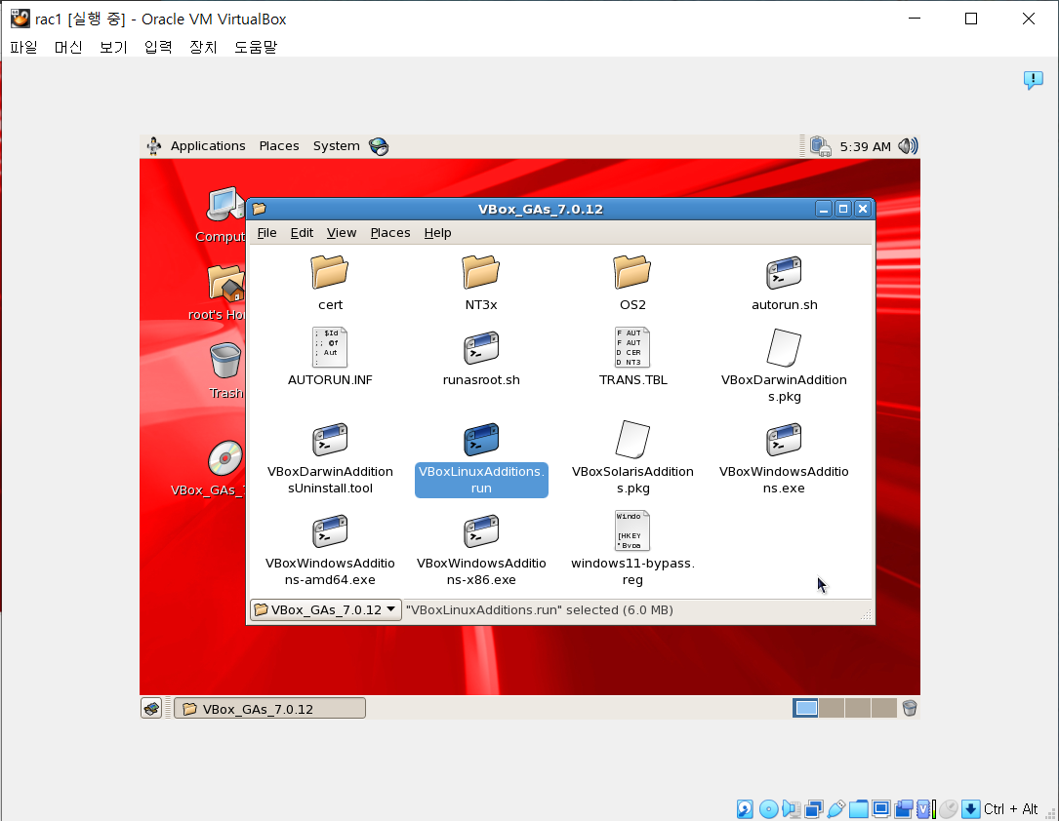Select the VBoxWindowsAdditions-x86.exe icon

pyautogui.click(x=481, y=531)
